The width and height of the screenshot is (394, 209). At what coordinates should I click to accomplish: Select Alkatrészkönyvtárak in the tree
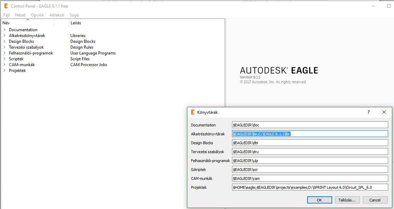(27, 36)
